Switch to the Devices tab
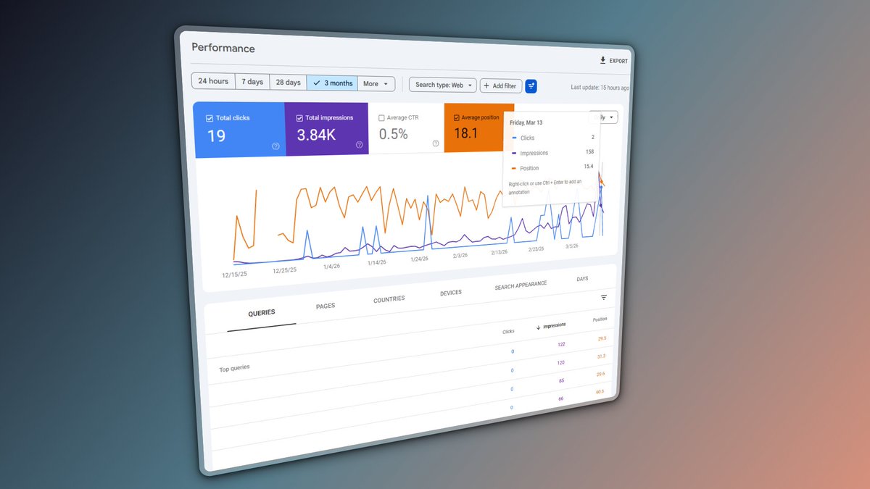This screenshot has width=870, height=489. (451, 293)
